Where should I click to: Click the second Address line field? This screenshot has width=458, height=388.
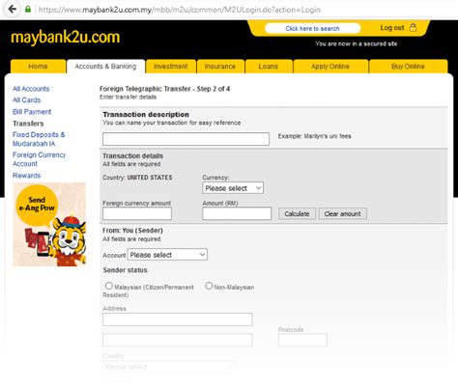pyautogui.click(x=178, y=340)
